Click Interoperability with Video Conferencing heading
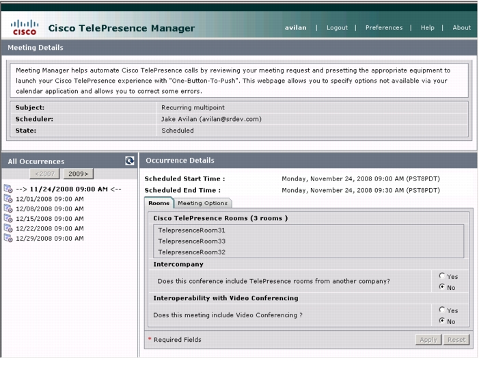Image resolution: width=479 pixels, height=374 pixels. [225, 298]
